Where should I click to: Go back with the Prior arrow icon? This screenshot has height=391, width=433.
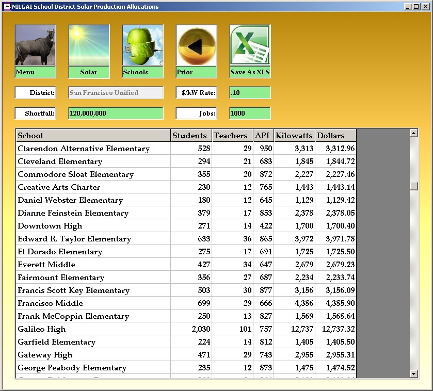pyautogui.click(x=196, y=46)
